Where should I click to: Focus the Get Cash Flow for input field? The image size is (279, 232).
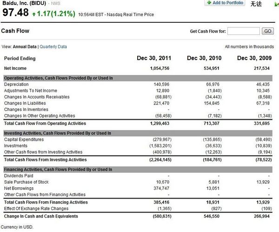(243, 31)
